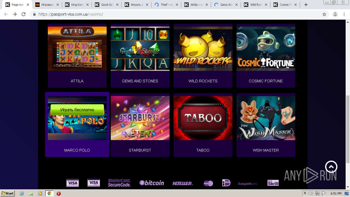
Task: Click the MasterCard SecureCode logo
Action: (x=119, y=183)
